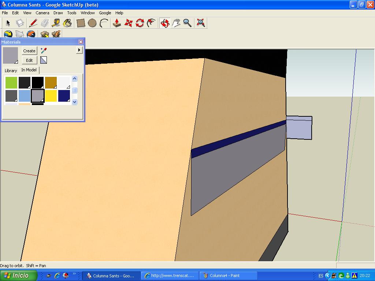The width and height of the screenshot is (375, 281).
Task: Pick the Tape Measure tool
Action: [56, 23]
